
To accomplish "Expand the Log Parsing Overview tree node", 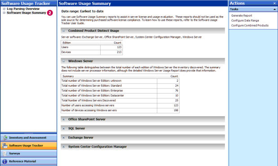I will 4,9.
